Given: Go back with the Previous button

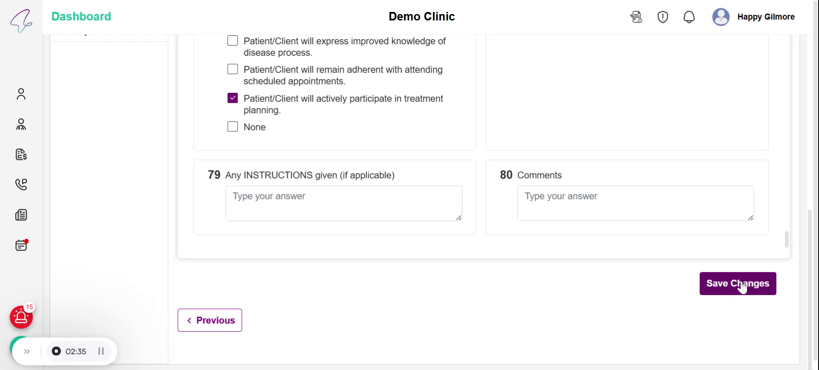Looking at the screenshot, I should click(210, 320).
